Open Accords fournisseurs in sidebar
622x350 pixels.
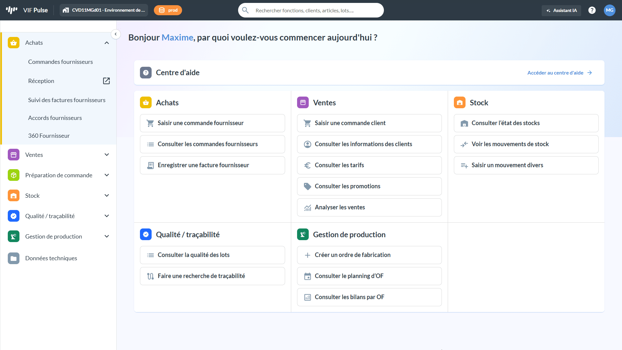pos(55,118)
